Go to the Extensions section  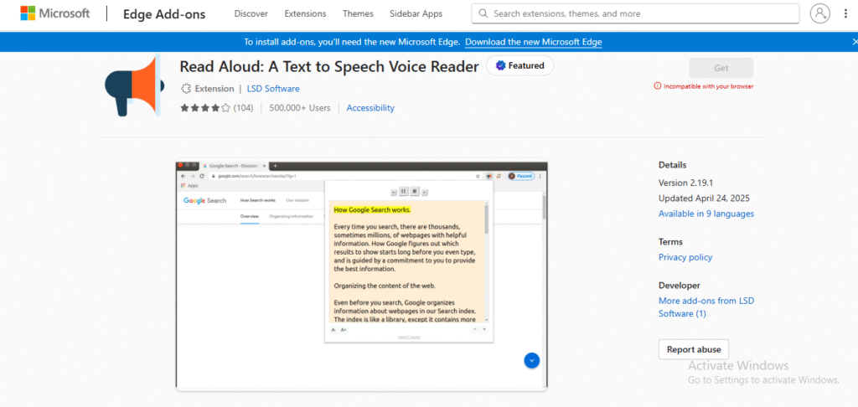pyautogui.click(x=305, y=13)
